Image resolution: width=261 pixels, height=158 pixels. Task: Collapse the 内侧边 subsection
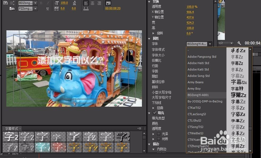tap(153, 149)
